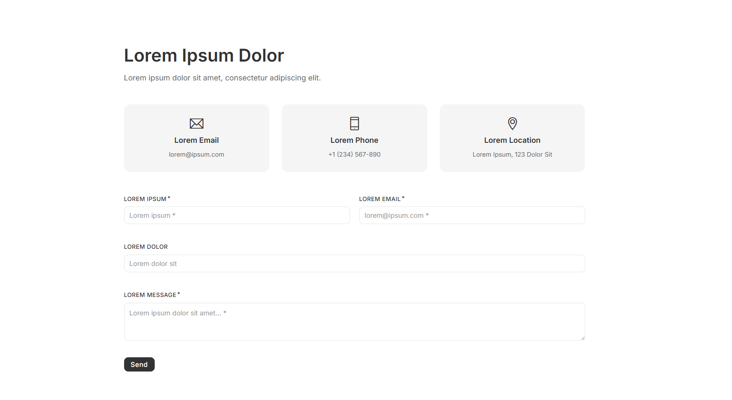Click the LOREM MESSAGE field label
732x400 pixels.
(150, 295)
